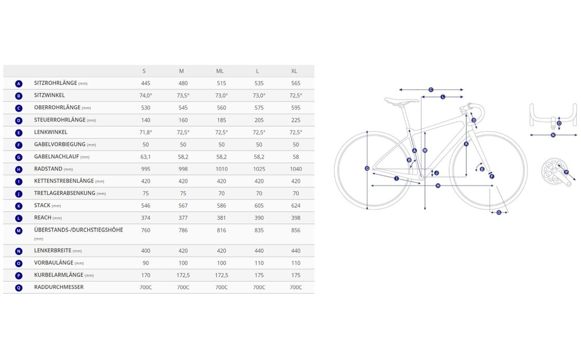This screenshot has width=581, height=357.
Task: Select the S size column header
Action: 144,71
